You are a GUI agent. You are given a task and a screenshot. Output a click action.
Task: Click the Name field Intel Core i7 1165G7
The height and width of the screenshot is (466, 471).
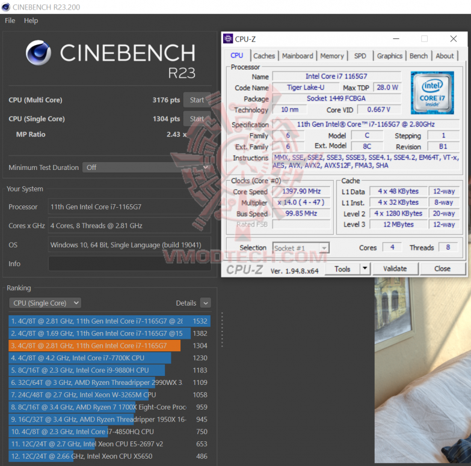click(336, 76)
